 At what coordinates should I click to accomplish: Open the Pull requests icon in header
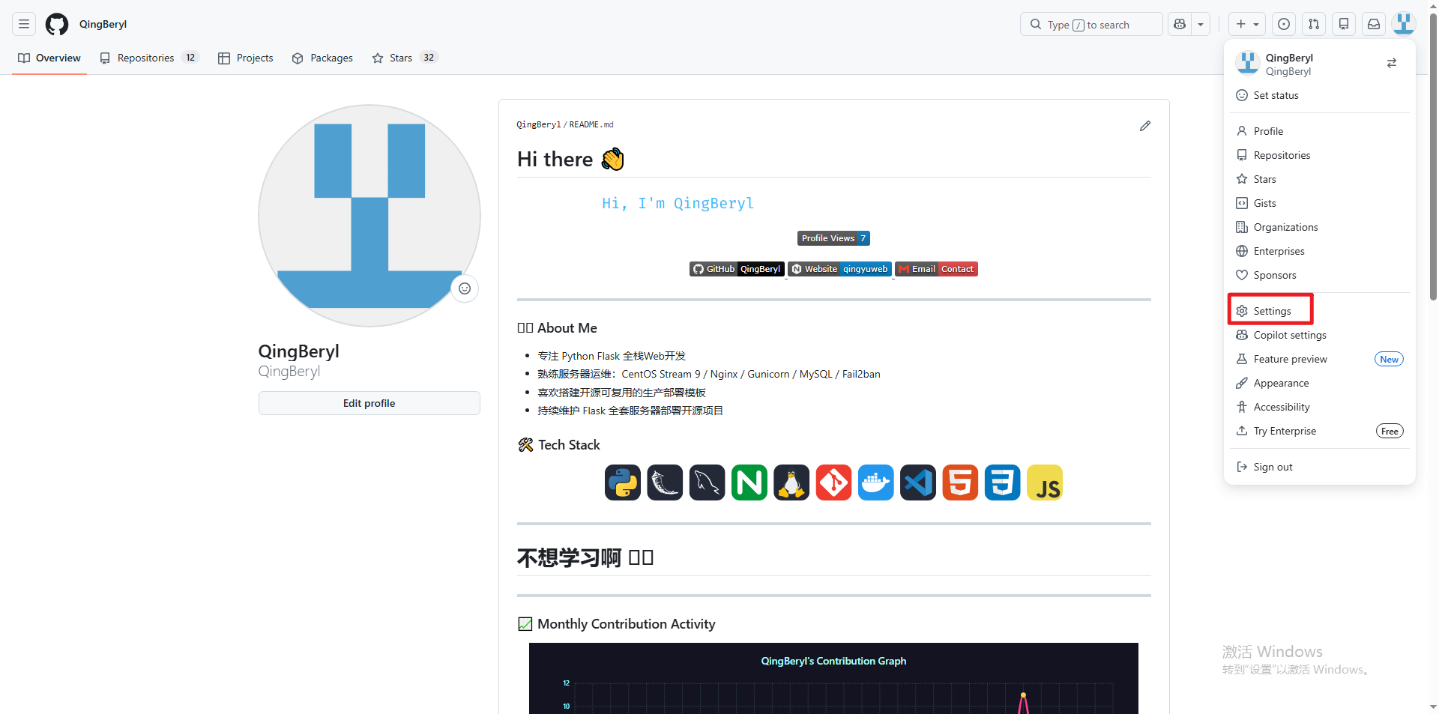[1314, 24]
